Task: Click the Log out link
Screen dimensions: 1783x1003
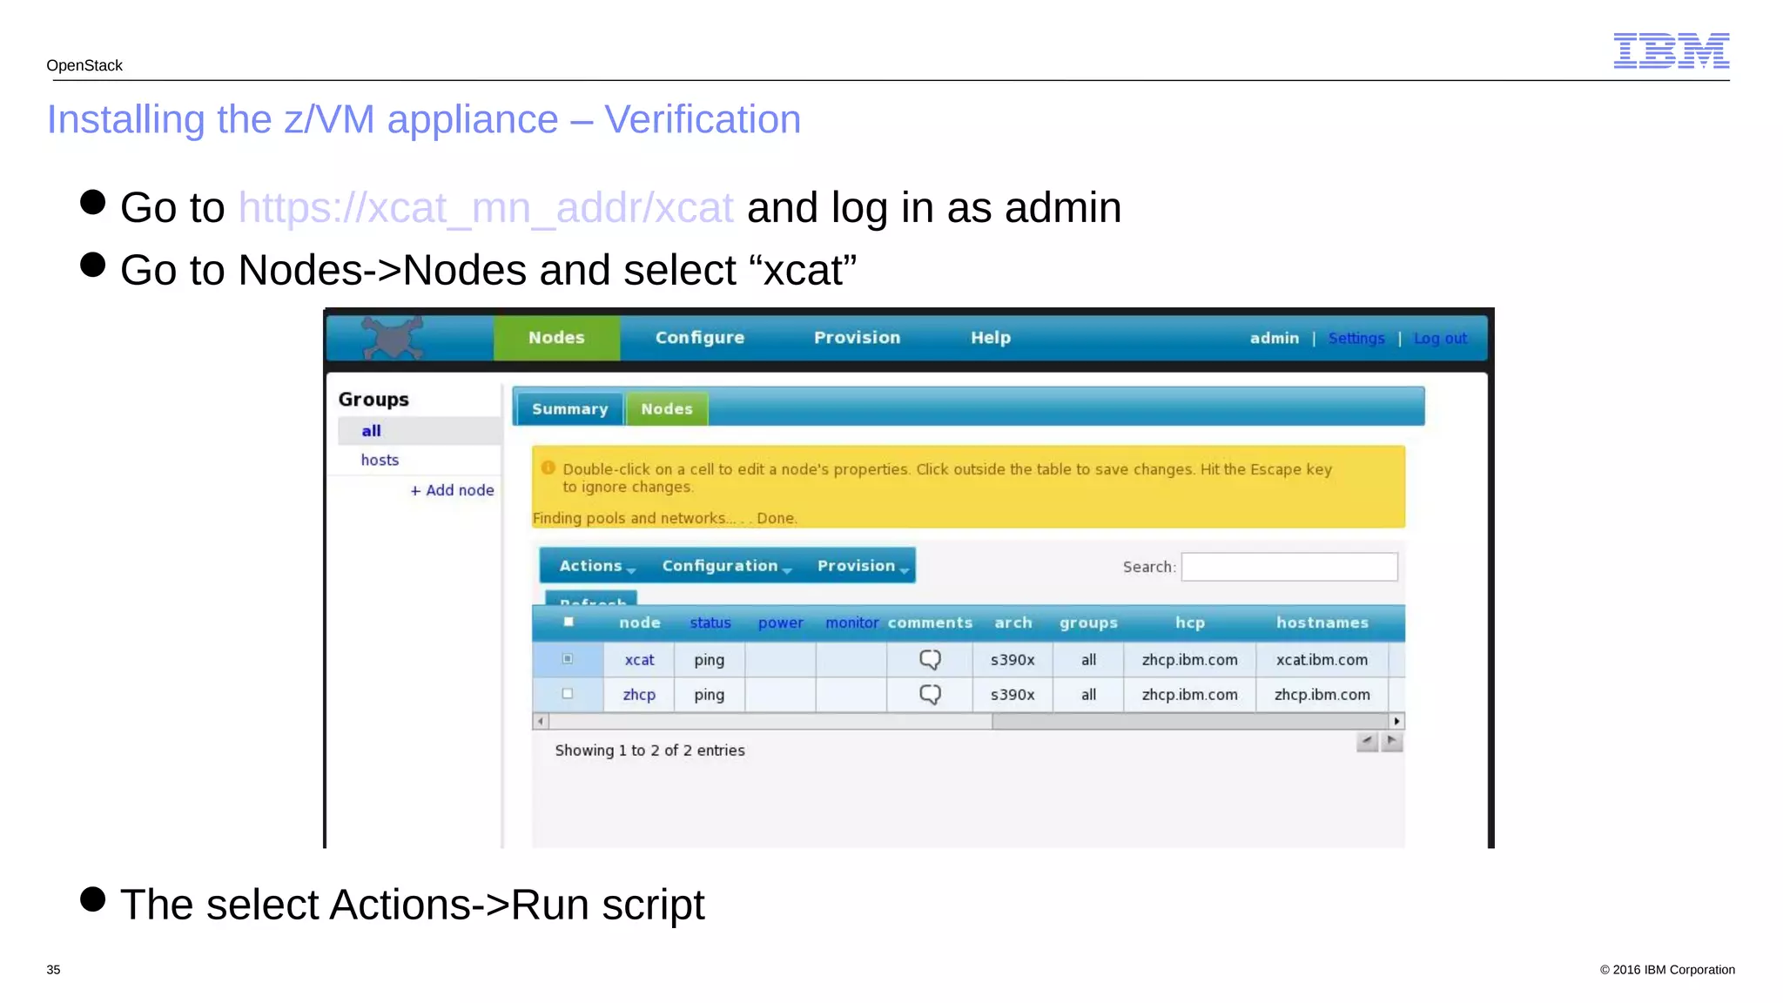Action: [1440, 338]
